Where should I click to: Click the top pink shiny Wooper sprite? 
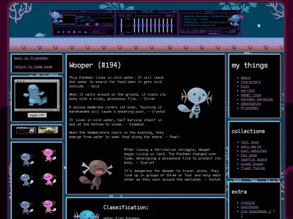pos(49,155)
